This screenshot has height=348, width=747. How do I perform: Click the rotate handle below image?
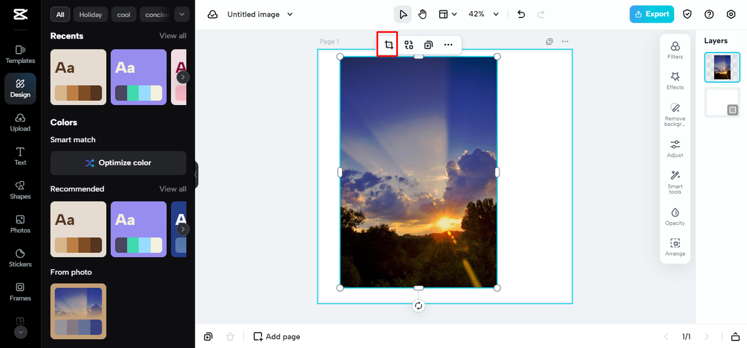pyautogui.click(x=418, y=306)
